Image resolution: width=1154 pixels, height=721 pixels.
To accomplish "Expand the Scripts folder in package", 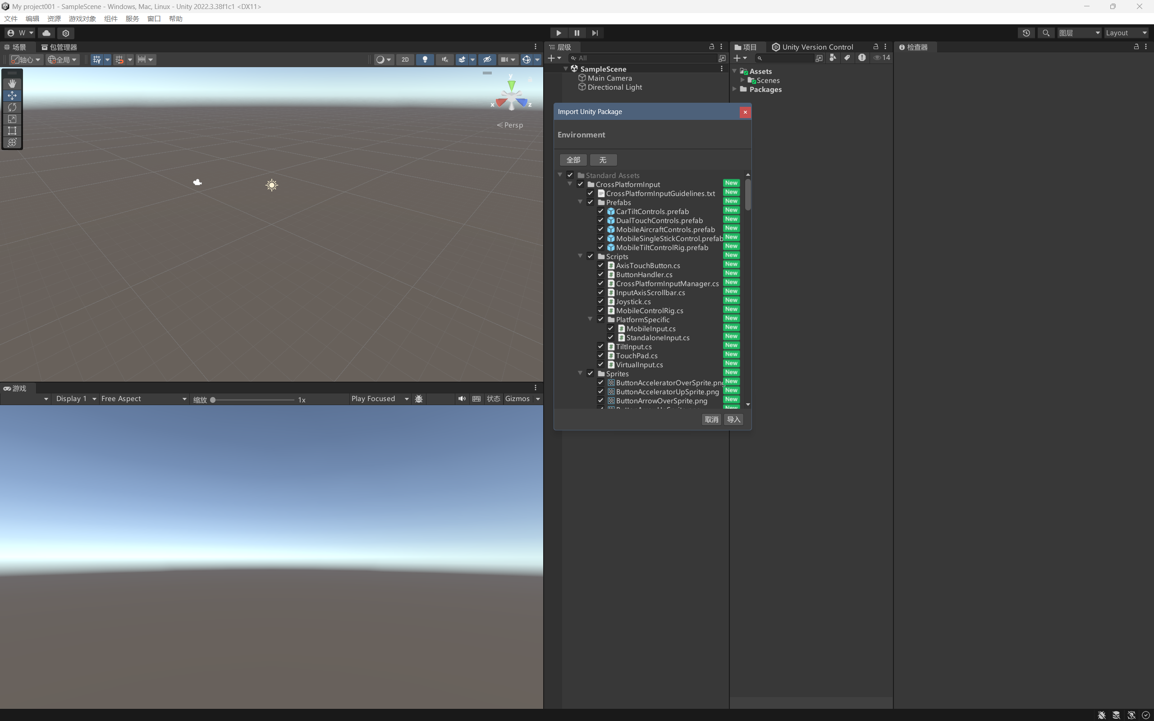I will pyautogui.click(x=582, y=256).
